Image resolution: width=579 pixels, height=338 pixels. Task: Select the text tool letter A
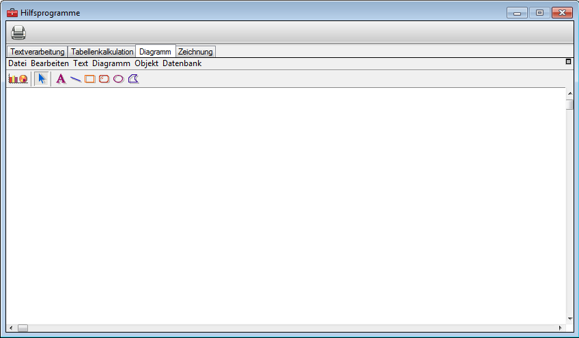pos(61,79)
